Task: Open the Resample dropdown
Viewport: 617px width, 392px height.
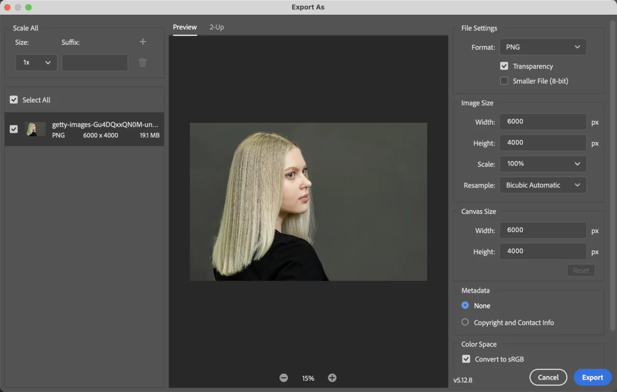Action: click(542, 185)
